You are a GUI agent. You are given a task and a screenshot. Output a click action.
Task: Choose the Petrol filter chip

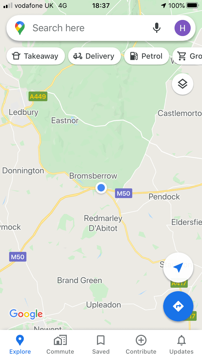147,56
